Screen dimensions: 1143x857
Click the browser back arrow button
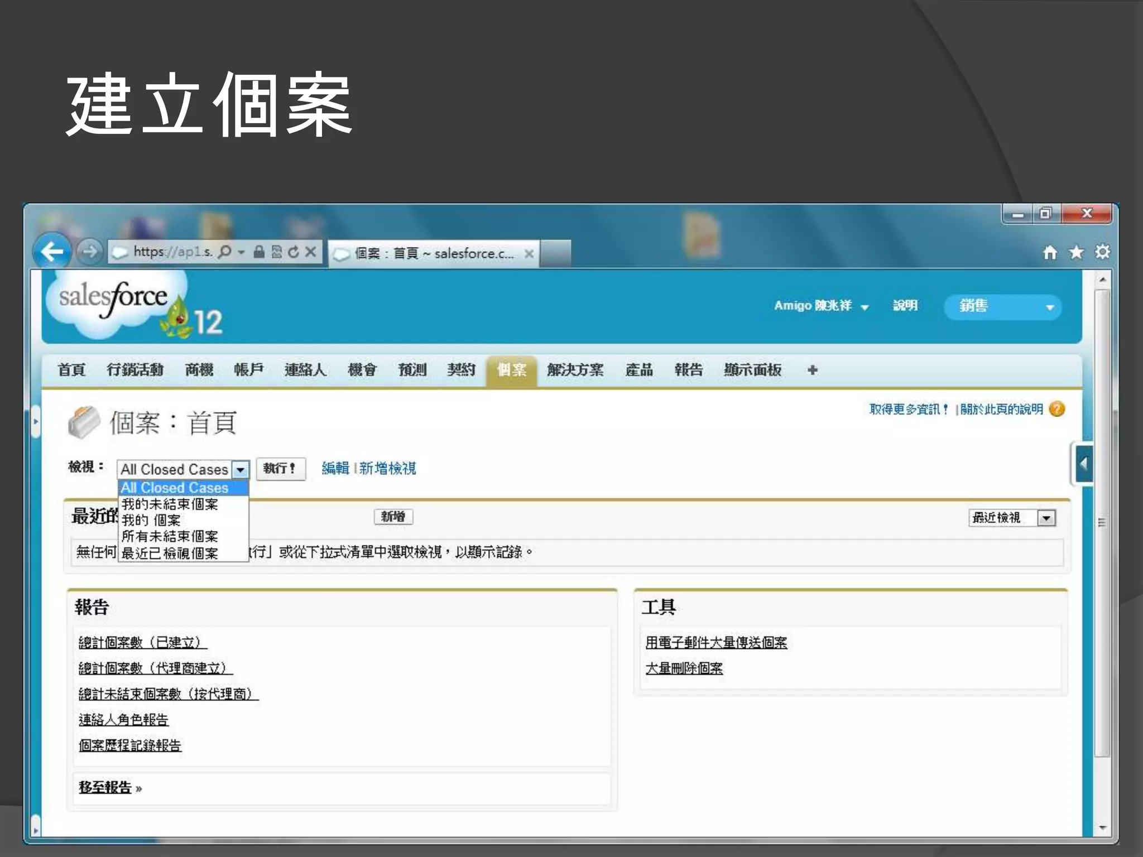(x=52, y=252)
